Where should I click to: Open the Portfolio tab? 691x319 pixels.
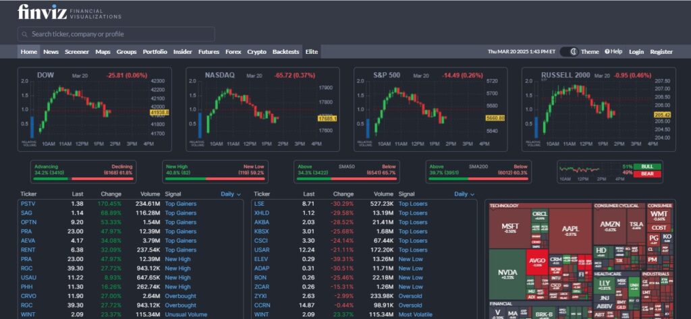(x=155, y=51)
